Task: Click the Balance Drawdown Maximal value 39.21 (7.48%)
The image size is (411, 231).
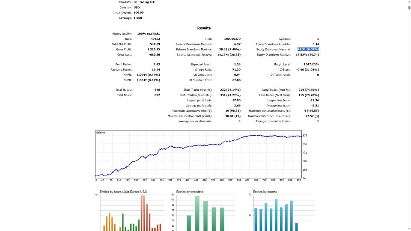Action: [230, 49]
